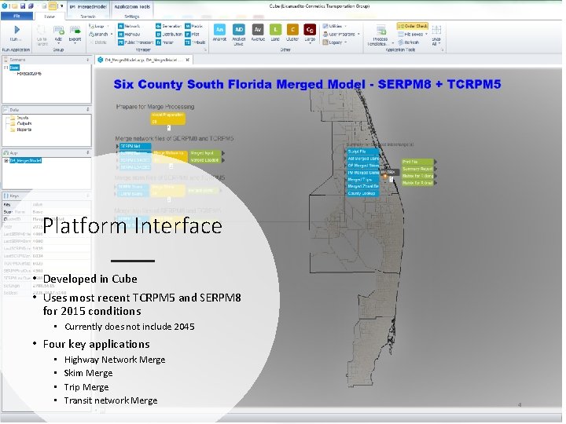Open the quick access toolbar customize arrow
The image size is (566, 424).
[x=62, y=6]
